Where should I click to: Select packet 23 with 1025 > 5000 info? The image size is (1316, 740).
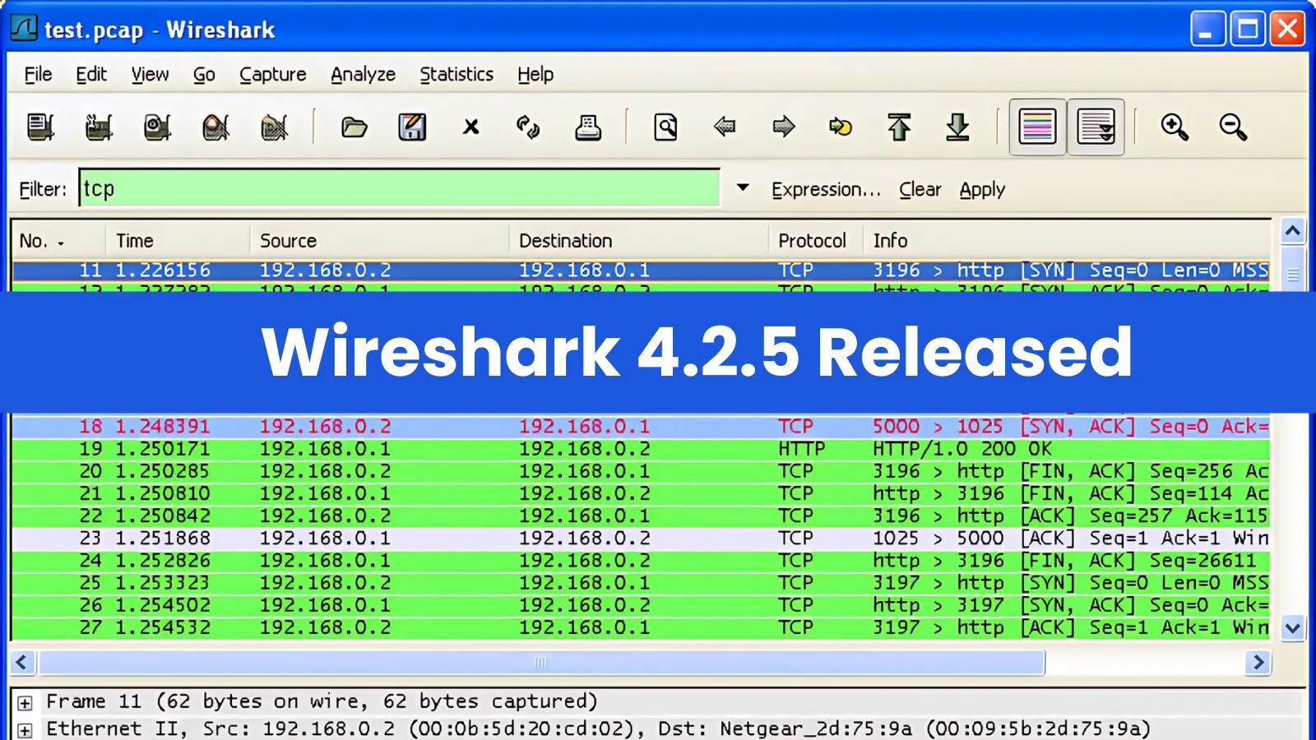642,538
